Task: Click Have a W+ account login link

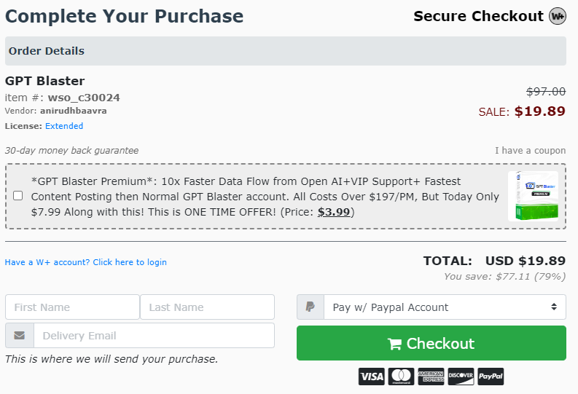Action: [85, 262]
